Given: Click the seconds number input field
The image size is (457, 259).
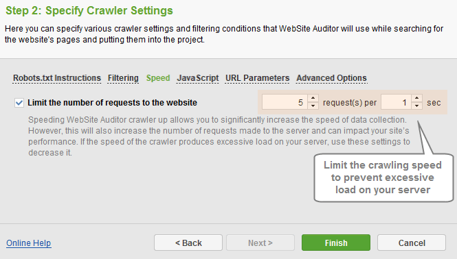Looking at the screenshot, I should coord(396,102).
